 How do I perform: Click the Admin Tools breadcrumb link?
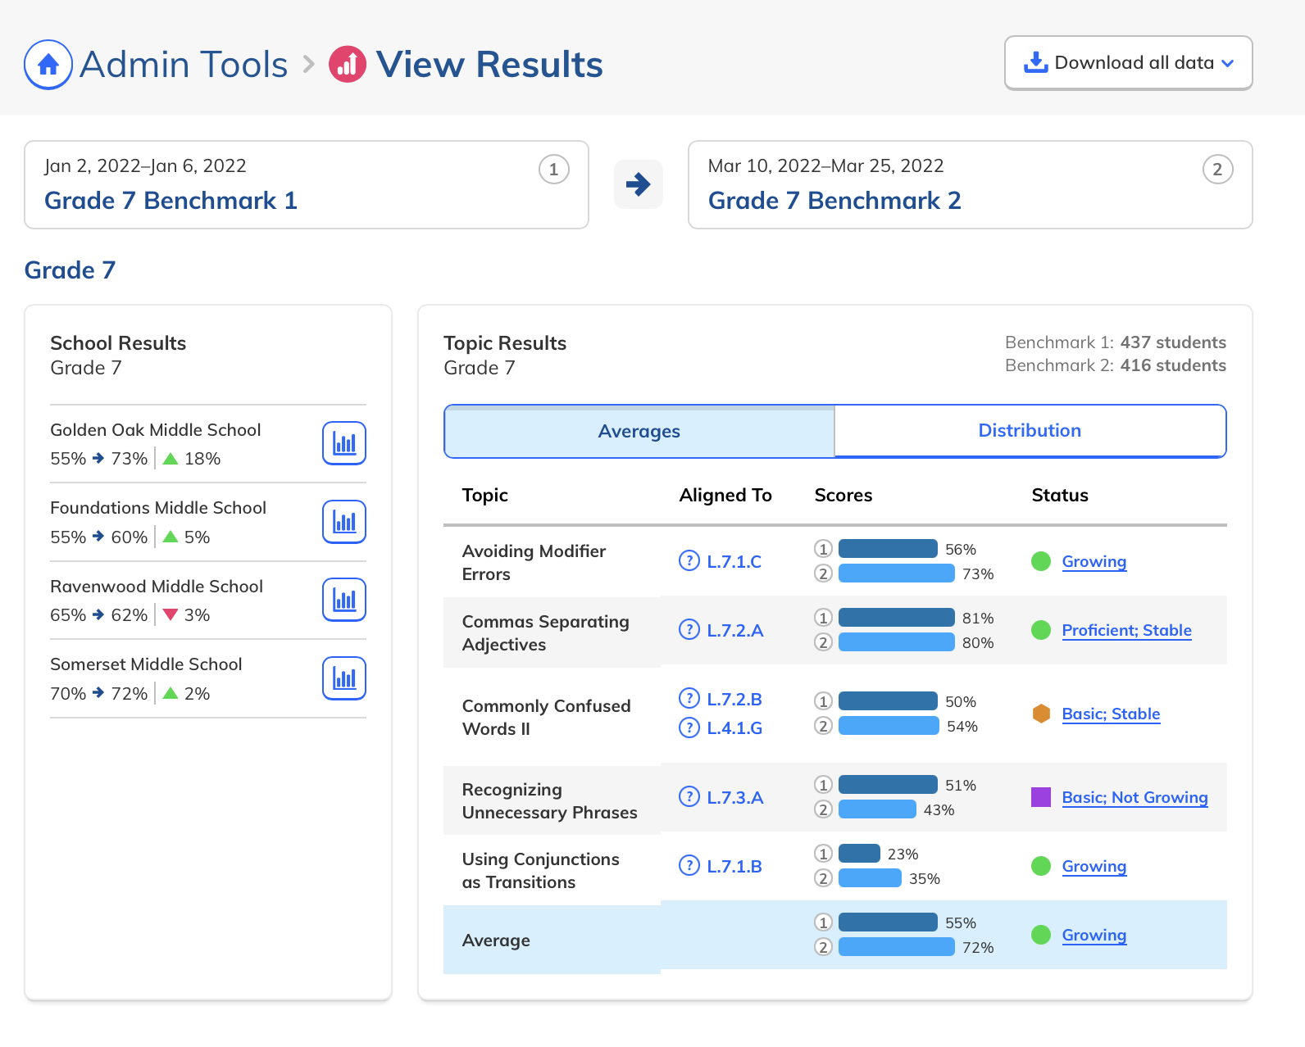click(x=184, y=65)
